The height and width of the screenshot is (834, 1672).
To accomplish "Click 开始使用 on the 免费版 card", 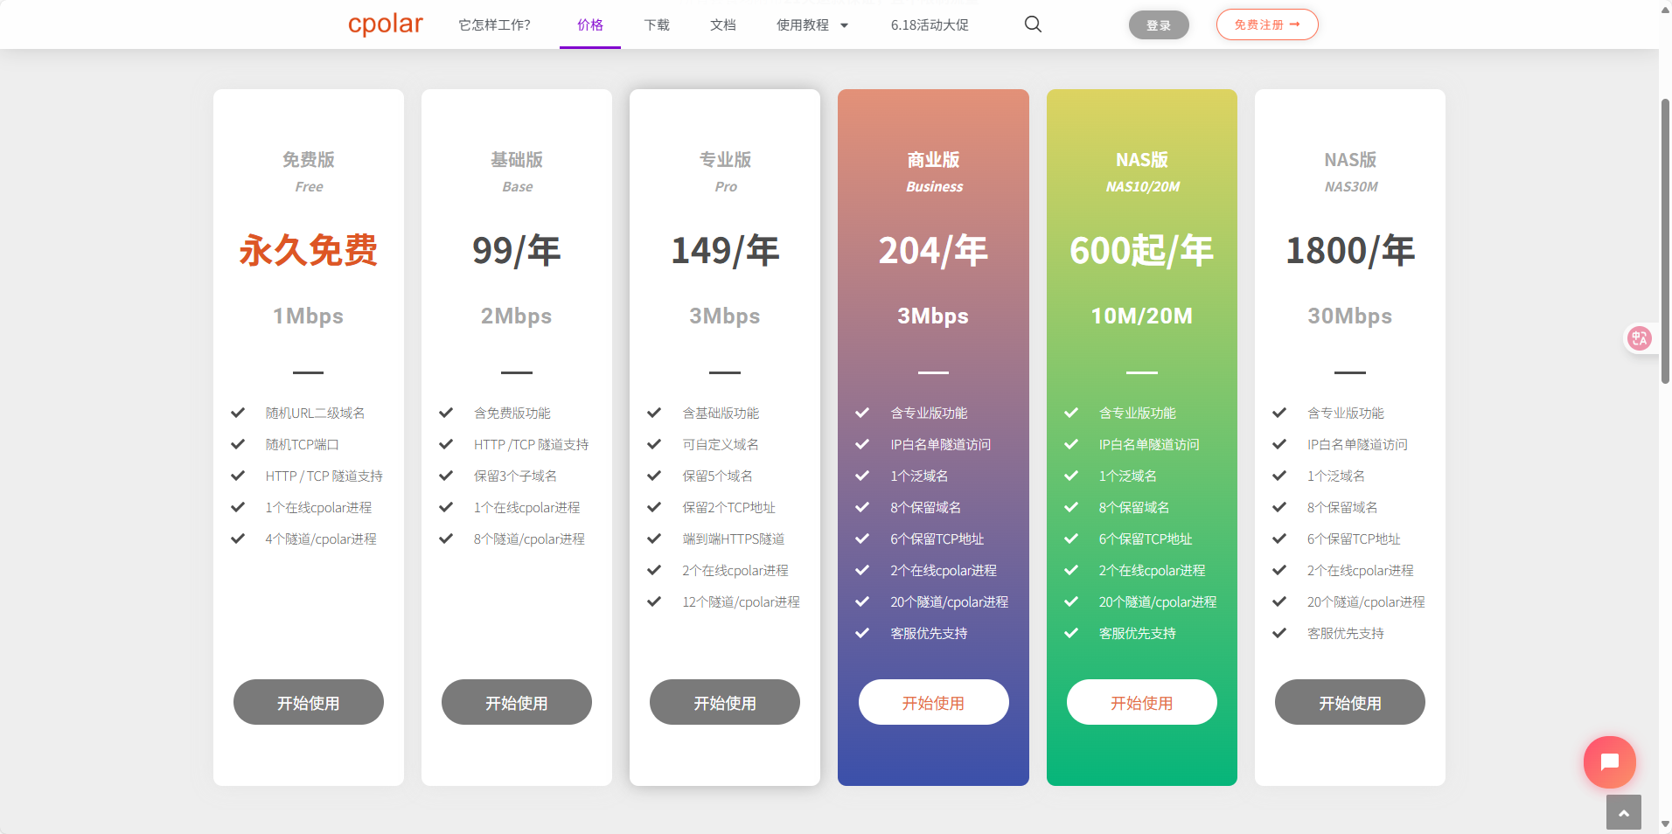I will point(309,702).
